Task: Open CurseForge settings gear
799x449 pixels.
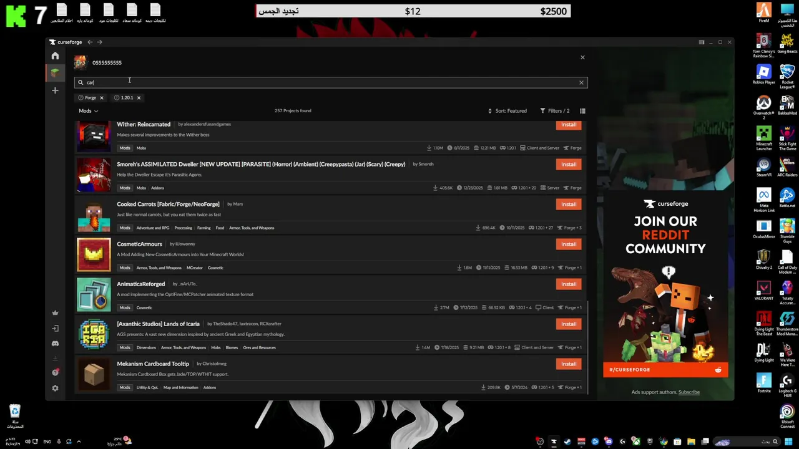Action: click(55, 388)
